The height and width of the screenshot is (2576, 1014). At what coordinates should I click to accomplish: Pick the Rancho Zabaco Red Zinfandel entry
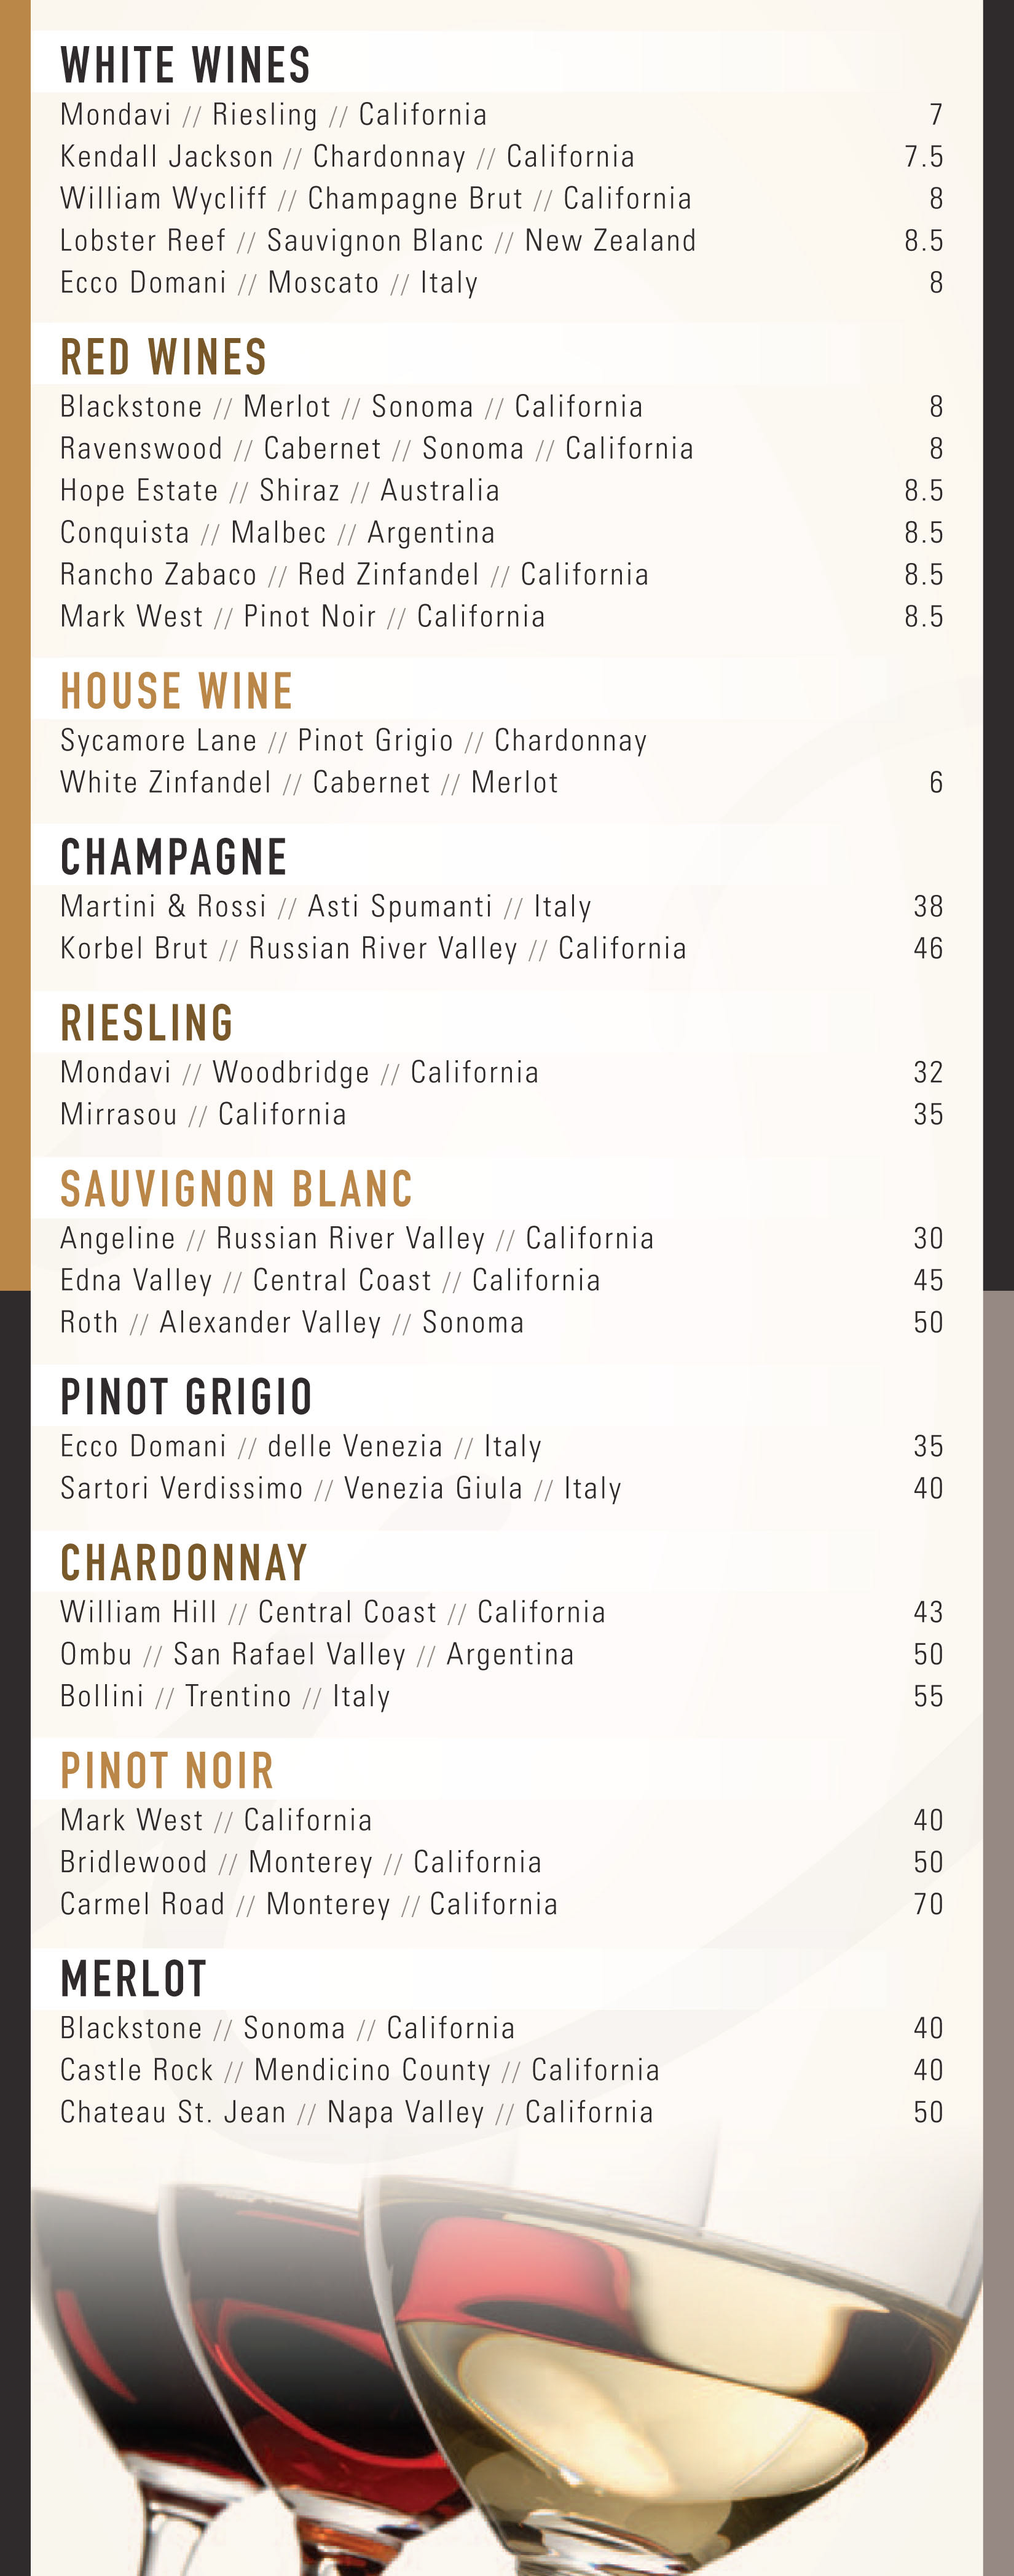(x=354, y=575)
